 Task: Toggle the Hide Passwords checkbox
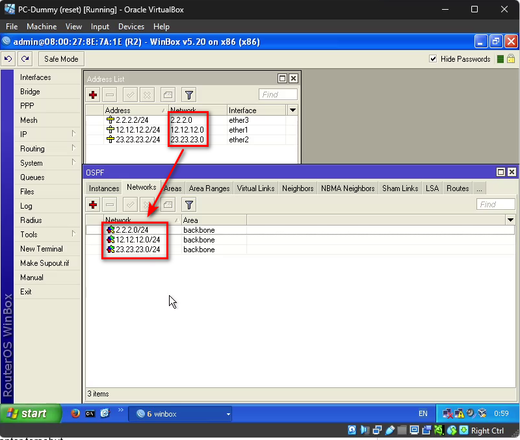point(433,59)
